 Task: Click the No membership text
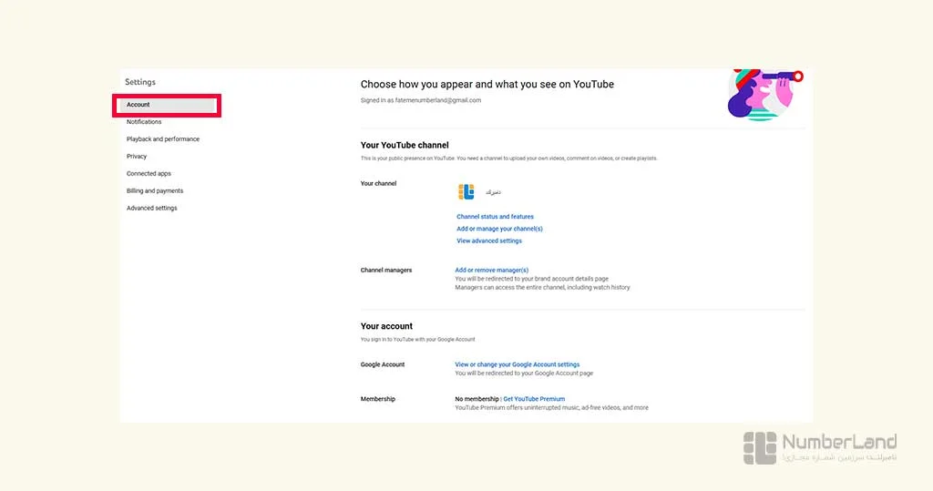click(x=477, y=399)
